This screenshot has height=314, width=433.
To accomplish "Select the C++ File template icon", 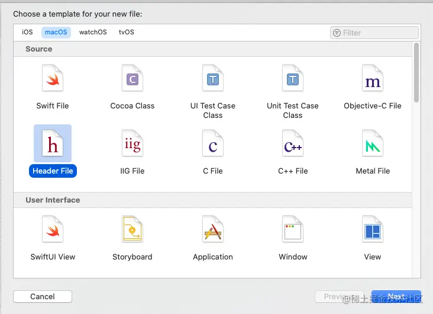I will pyautogui.click(x=293, y=143).
